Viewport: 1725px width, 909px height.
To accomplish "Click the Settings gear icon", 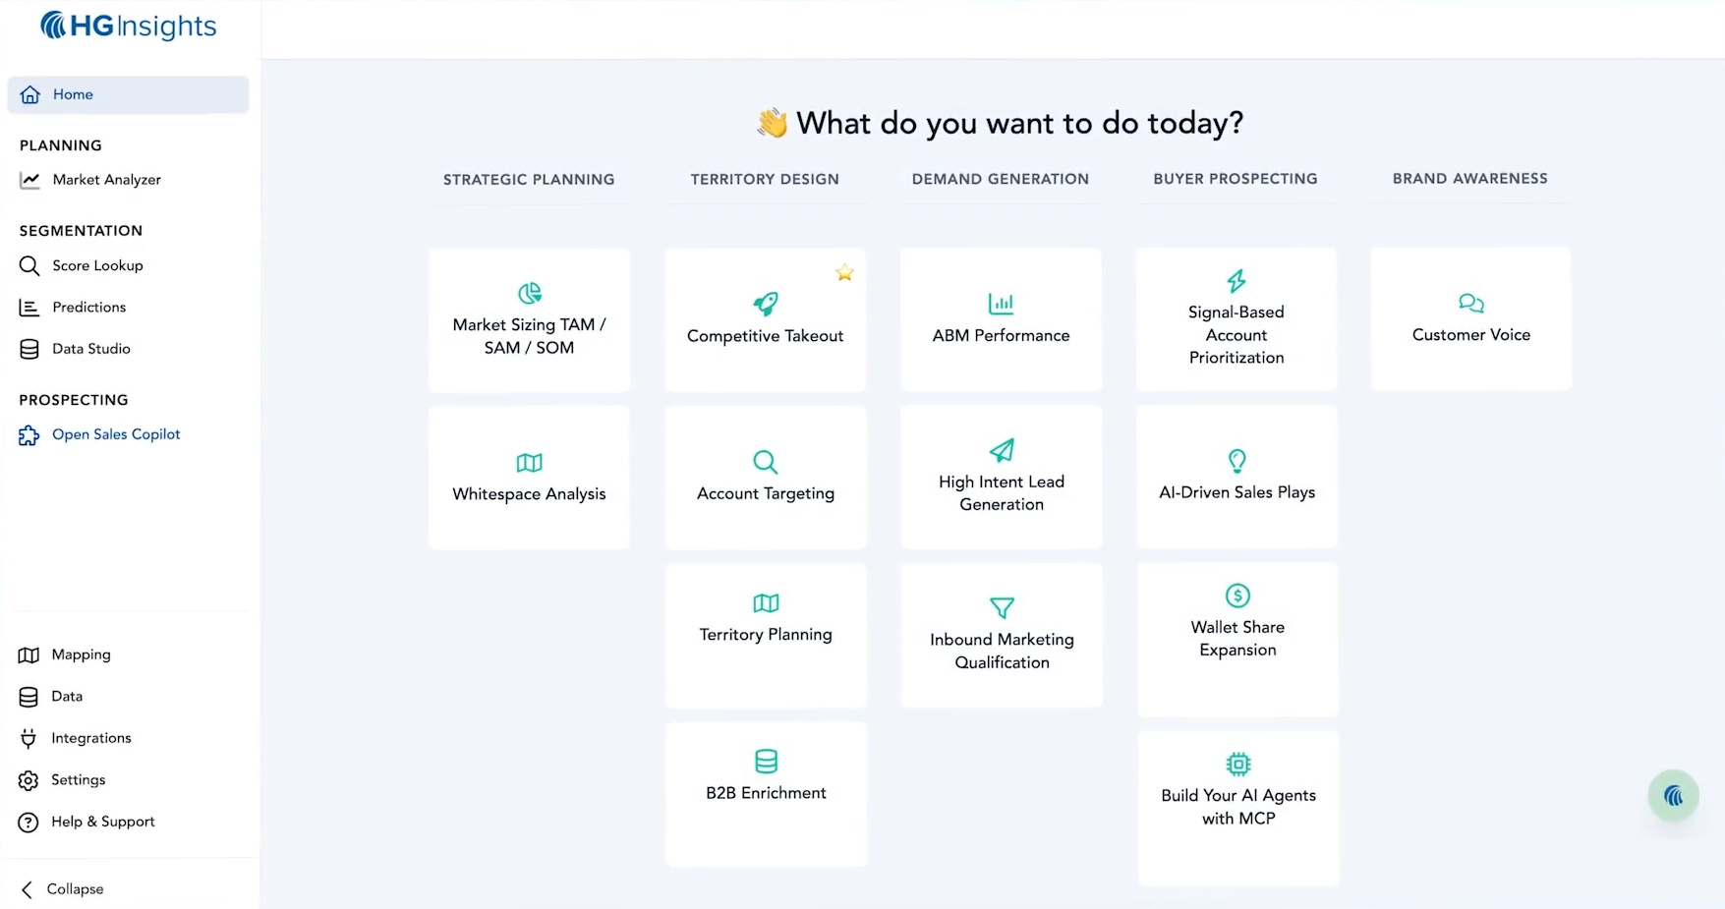I will point(29,780).
